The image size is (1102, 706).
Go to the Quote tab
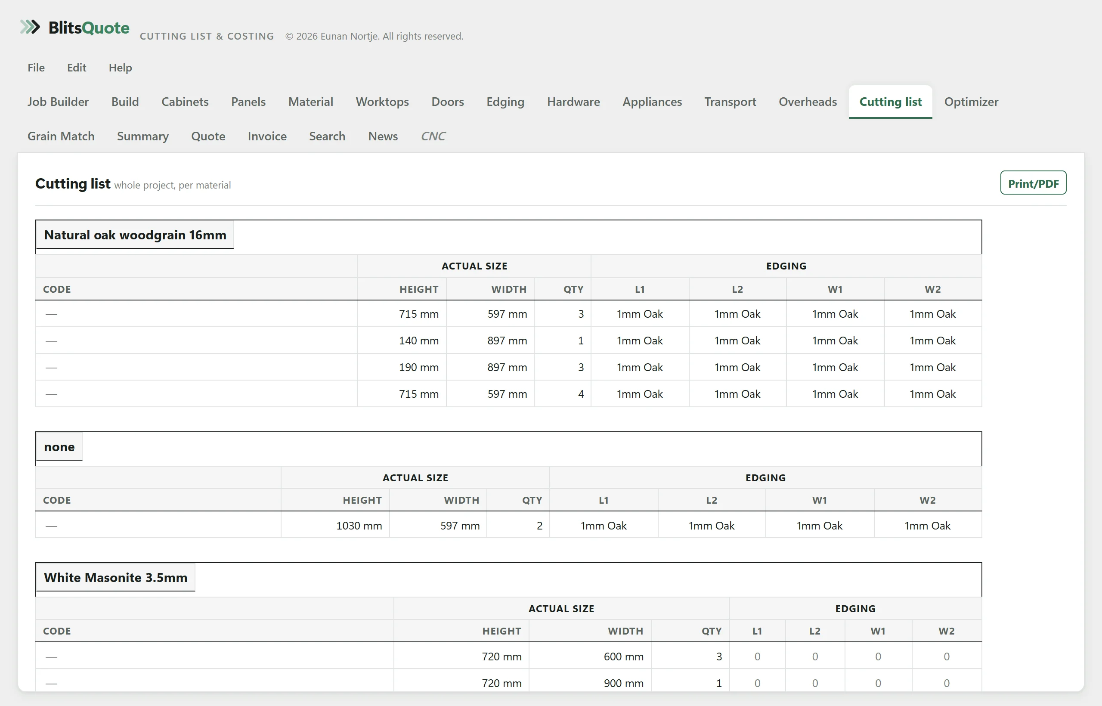click(x=208, y=136)
